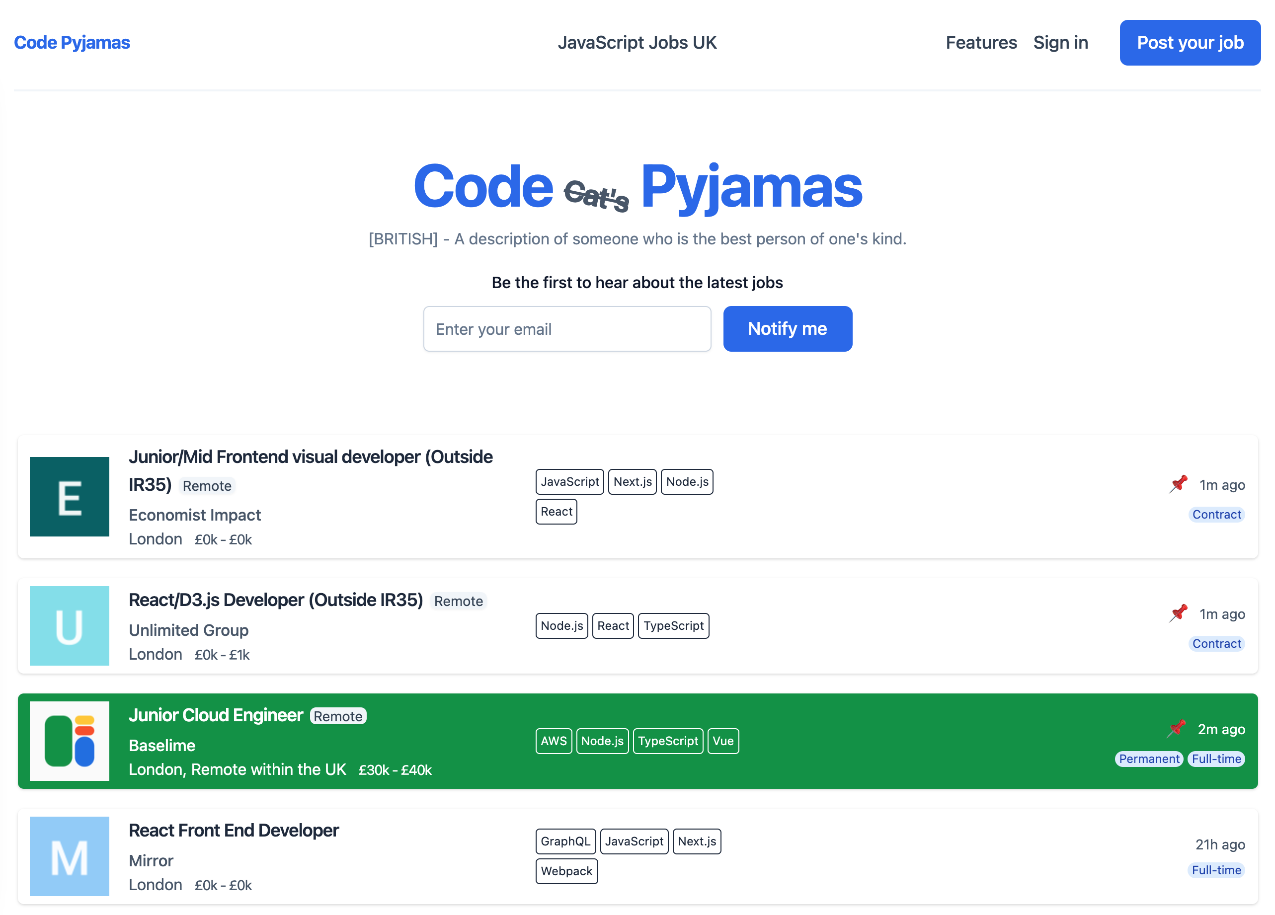This screenshot has height=915, width=1275.
Task: Click the Unlimited Group company logo
Action: (x=69, y=625)
